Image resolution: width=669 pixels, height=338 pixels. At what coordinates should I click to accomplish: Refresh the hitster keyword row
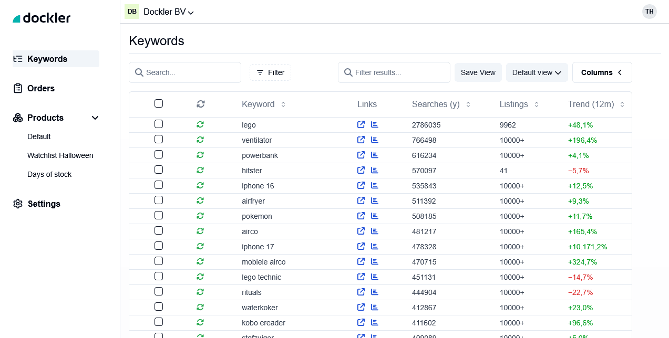point(200,171)
